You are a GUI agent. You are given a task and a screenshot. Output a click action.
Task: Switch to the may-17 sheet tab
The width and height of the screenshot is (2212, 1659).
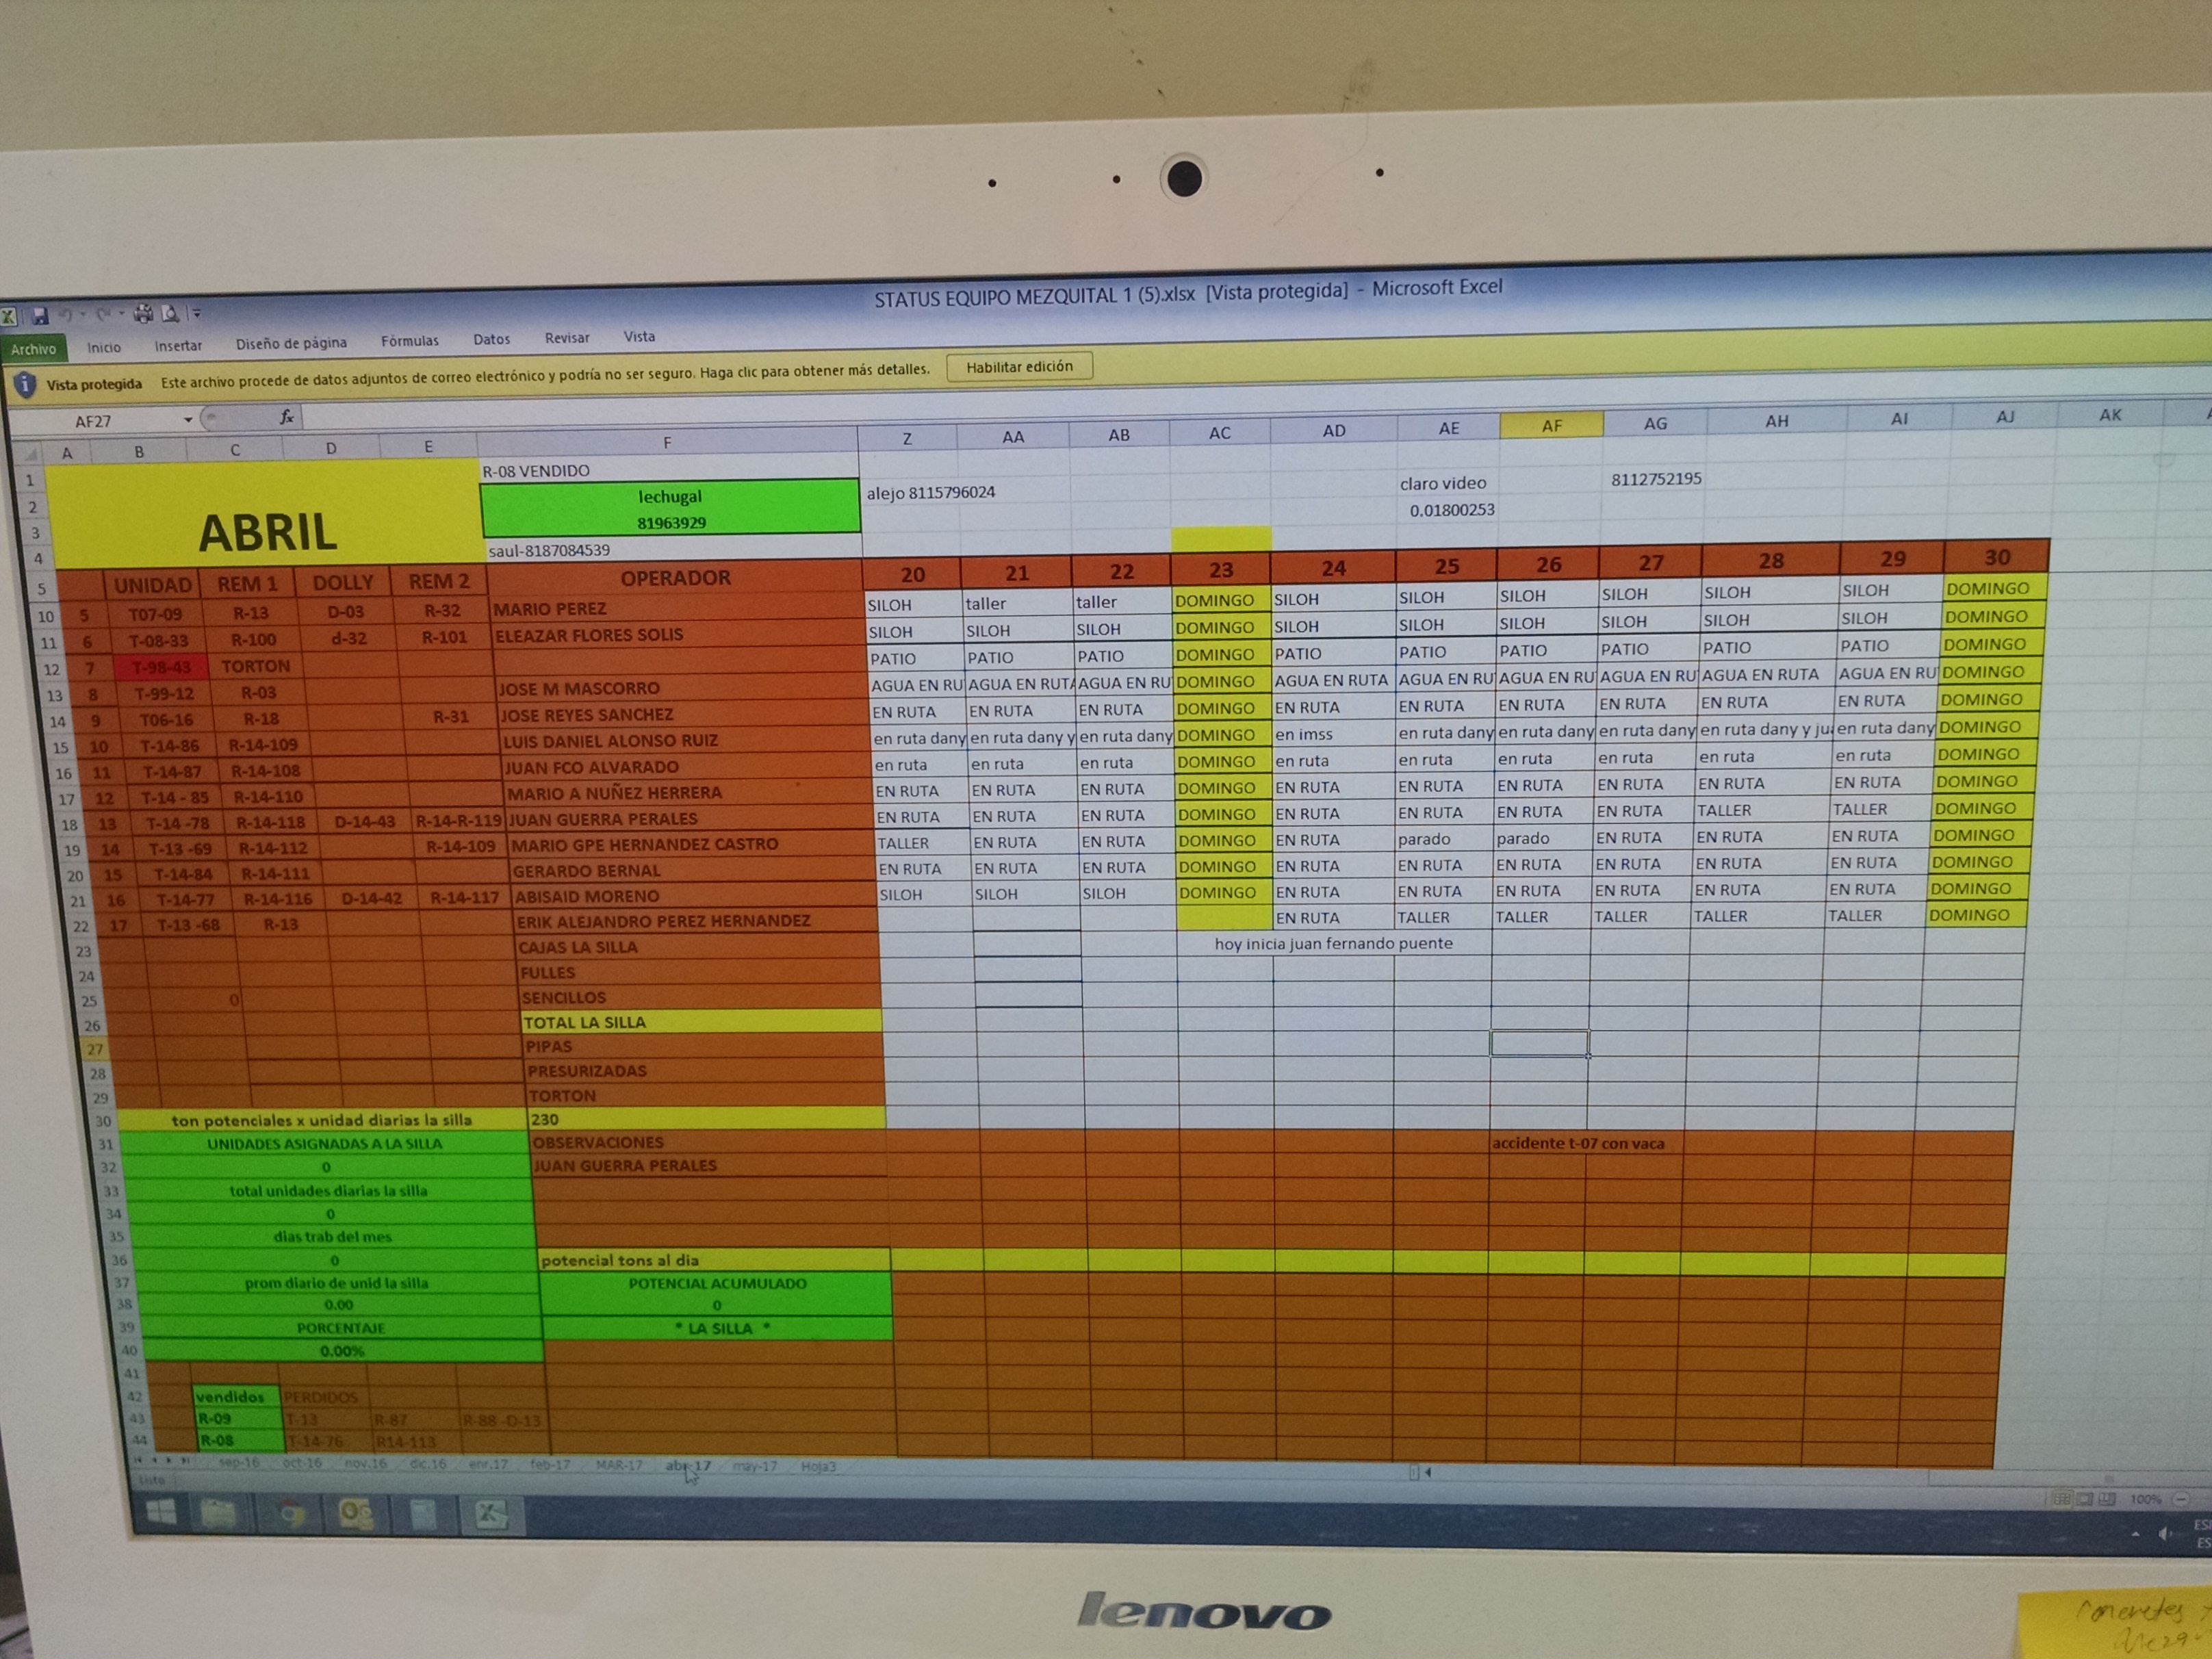[x=754, y=1466]
